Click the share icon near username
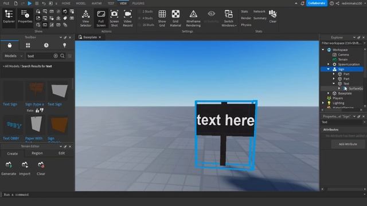Image resolution: width=367 pixels, height=206 pixels. 338,3
